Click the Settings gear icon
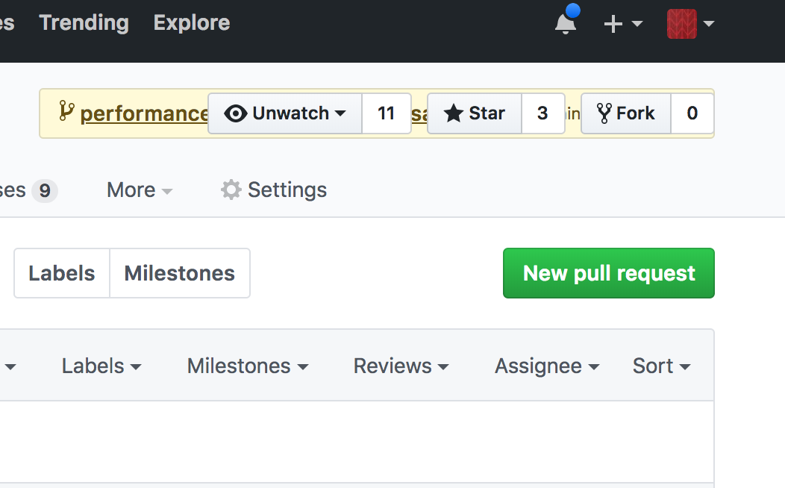 [231, 190]
